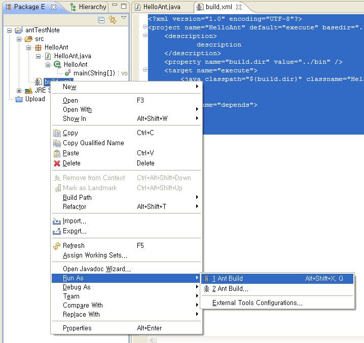Open External Tools Configurations...
The width and height of the screenshot is (364, 343).
pyautogui.click(x=277, y=303)
